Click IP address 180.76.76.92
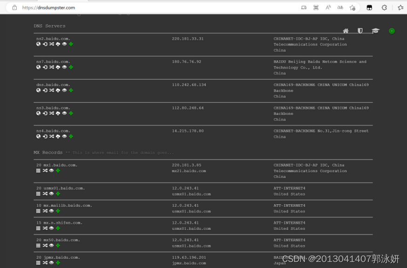Image resolution: width=407 pixels, height=268 pixels. pos(187,62)
